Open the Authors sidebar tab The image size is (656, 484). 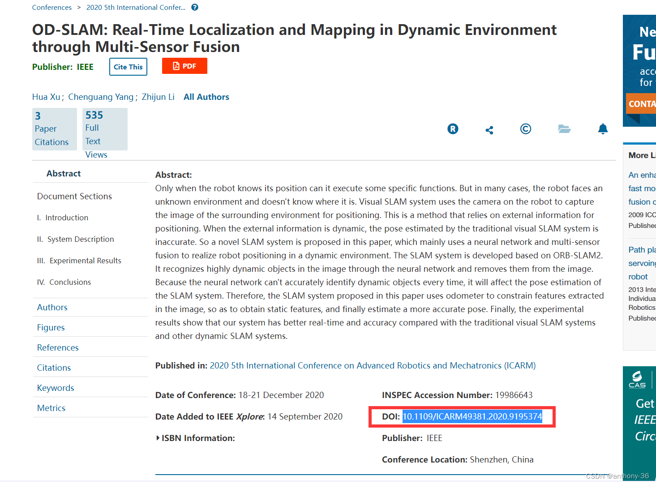(x=52, y=307)
